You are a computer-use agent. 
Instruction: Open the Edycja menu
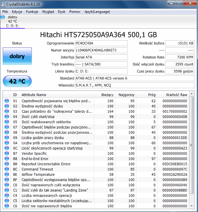(x=17, y=12)
